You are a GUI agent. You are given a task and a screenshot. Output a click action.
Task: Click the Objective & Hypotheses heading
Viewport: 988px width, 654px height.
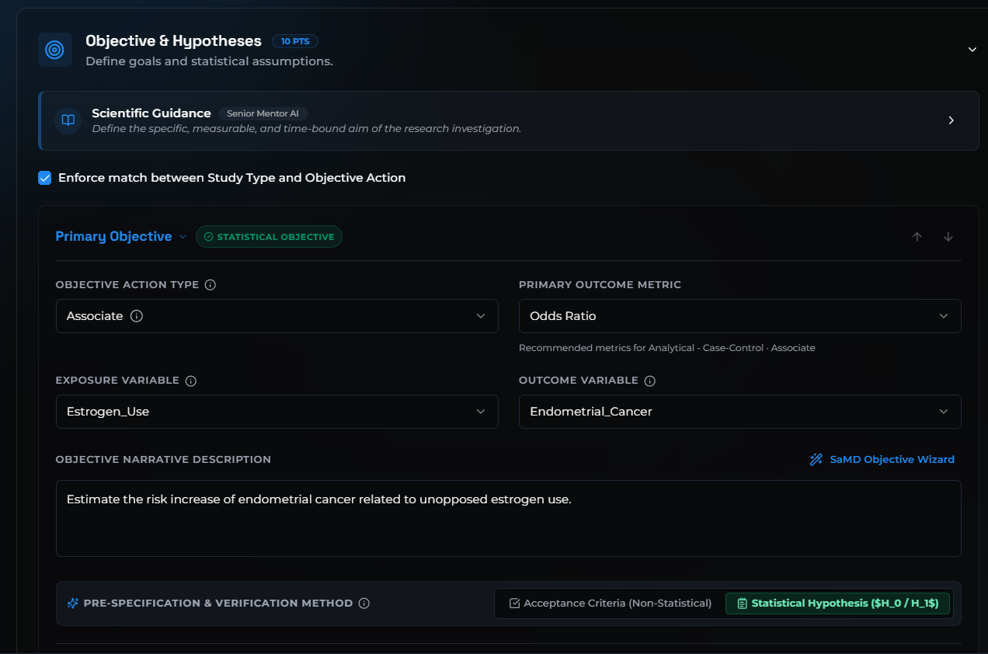pos(173,41)
